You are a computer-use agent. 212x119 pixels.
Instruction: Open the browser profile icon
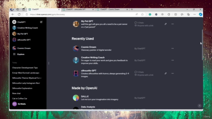12,10
